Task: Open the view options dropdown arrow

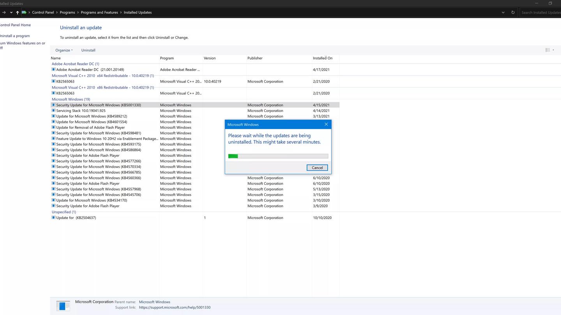Action: (553, 50)
